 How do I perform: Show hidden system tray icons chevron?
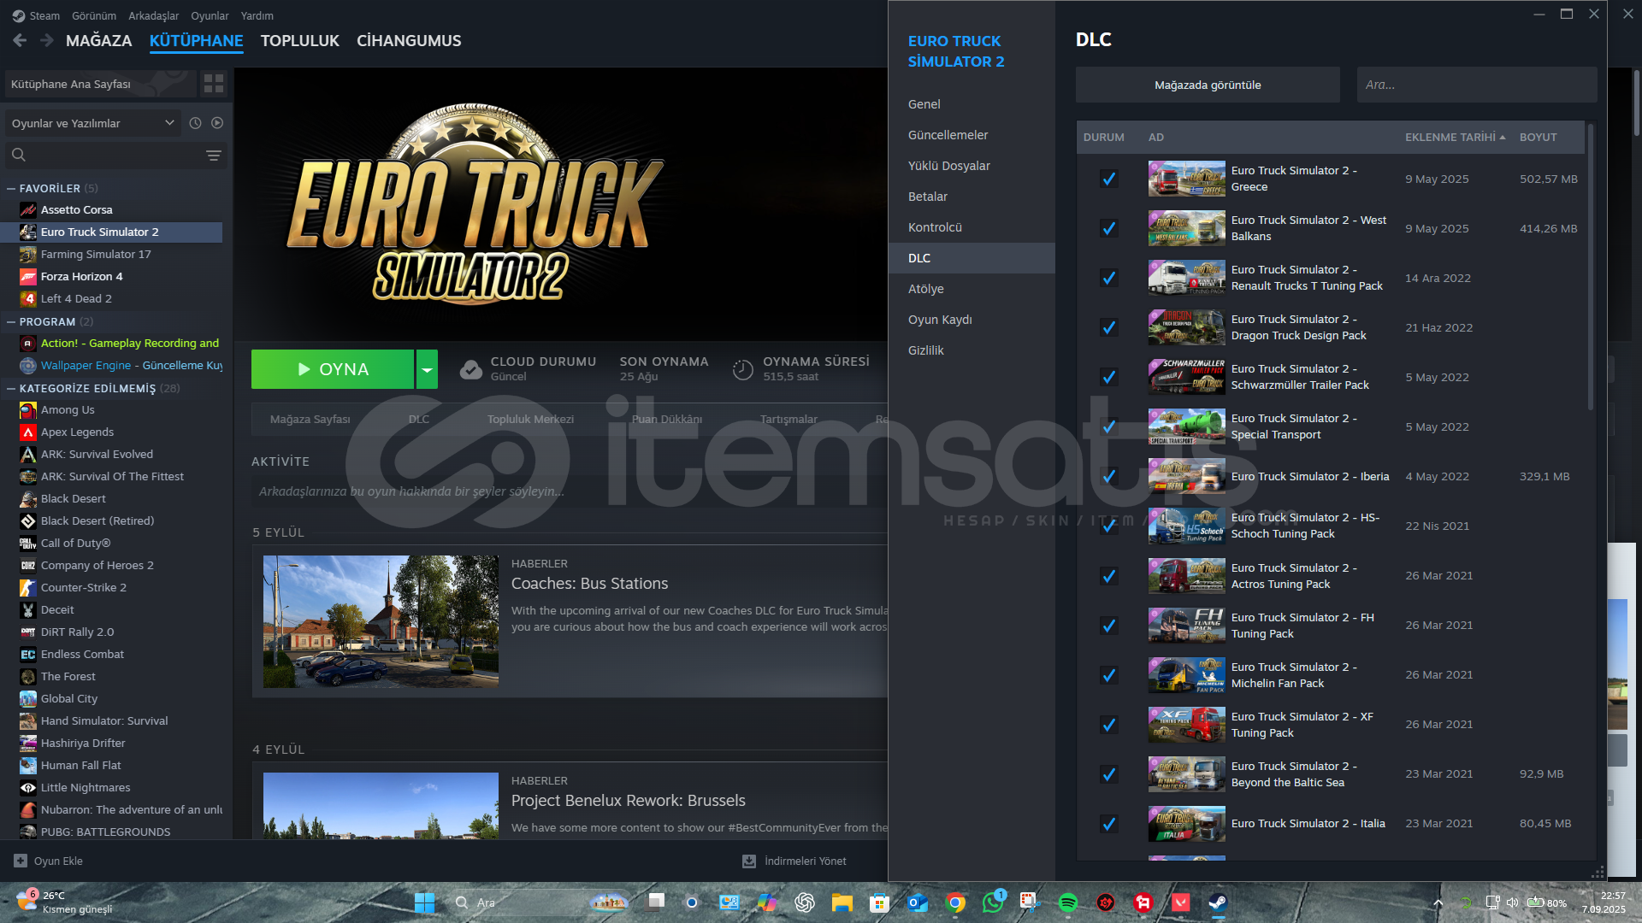coord(1438,902)
